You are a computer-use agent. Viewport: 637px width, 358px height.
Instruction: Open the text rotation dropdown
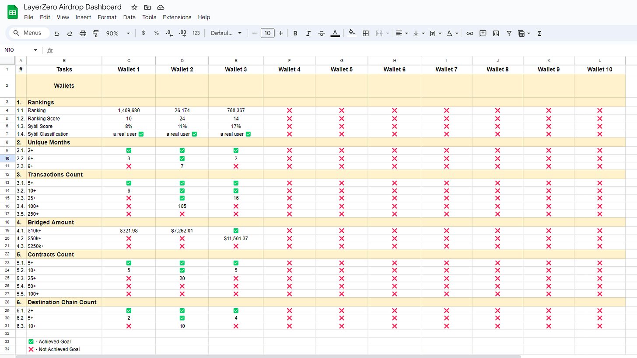pos(452,33)
